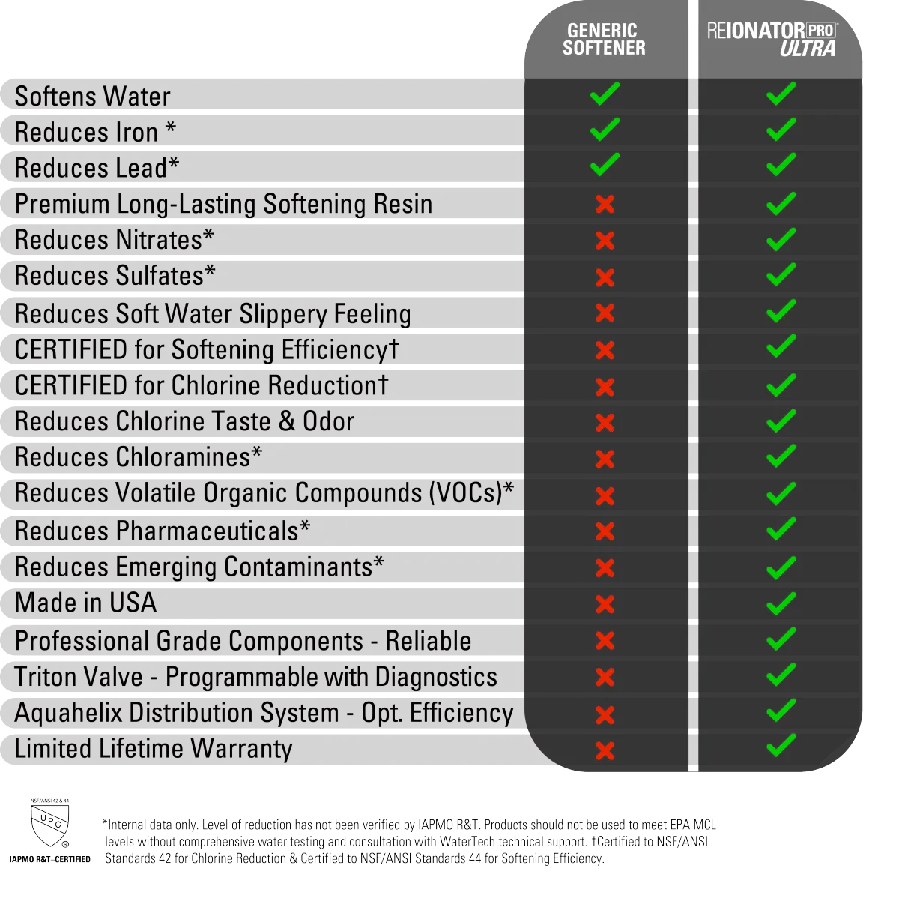Click the red X in Reduces Sulfates row
Screen dimensions: 899x907
coord(605,277)
